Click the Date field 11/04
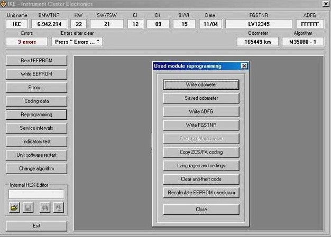331x237 pixels. coord(210,24)
